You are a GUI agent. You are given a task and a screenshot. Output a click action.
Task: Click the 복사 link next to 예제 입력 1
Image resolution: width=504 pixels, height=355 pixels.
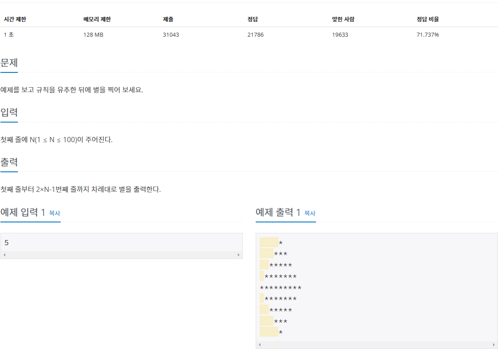click(54, 214)
